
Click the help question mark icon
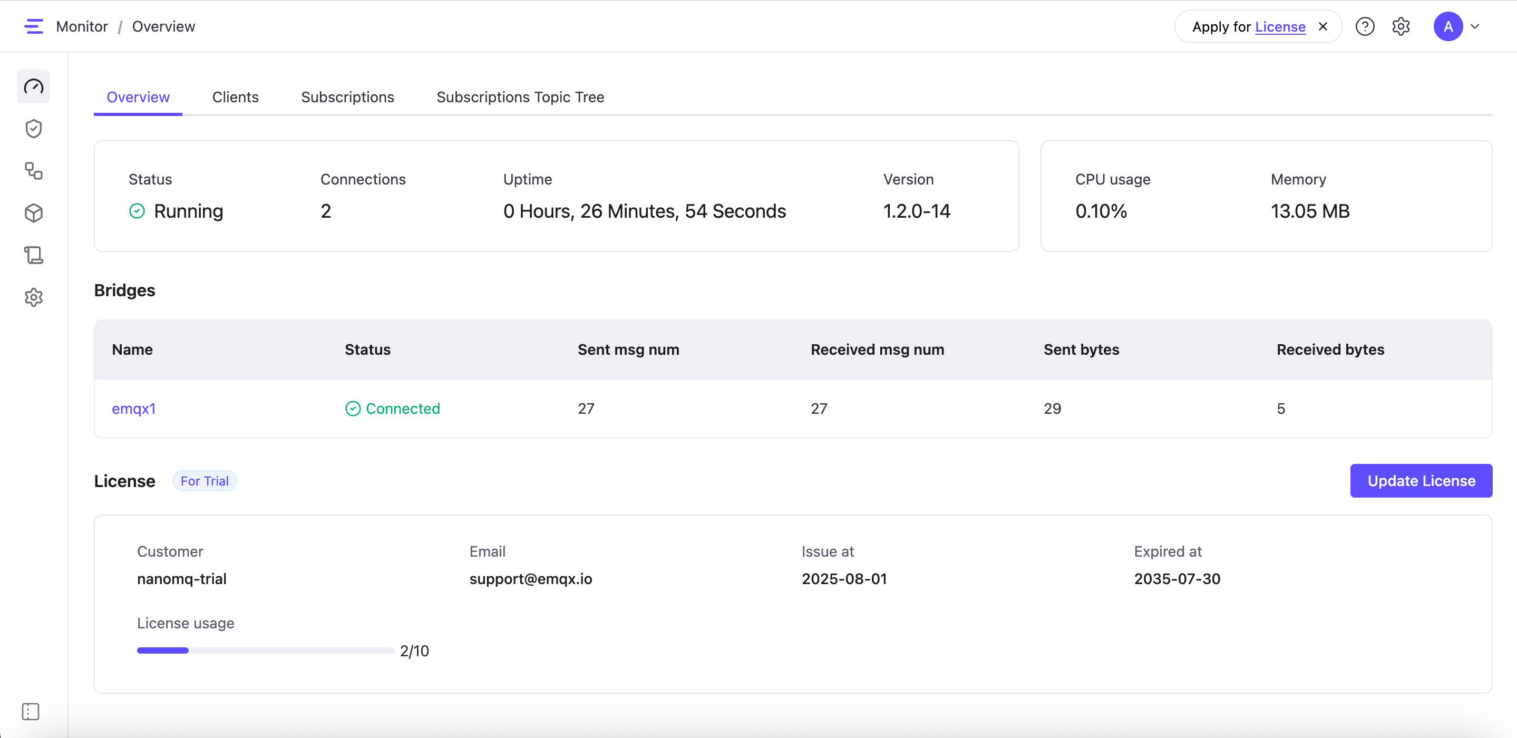(1365, 26)
